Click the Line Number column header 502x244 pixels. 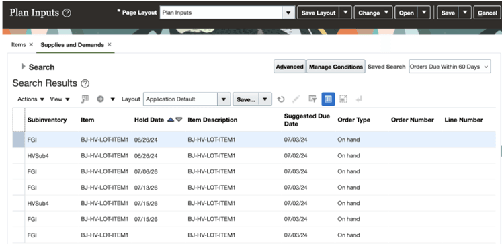click(464, 120)
